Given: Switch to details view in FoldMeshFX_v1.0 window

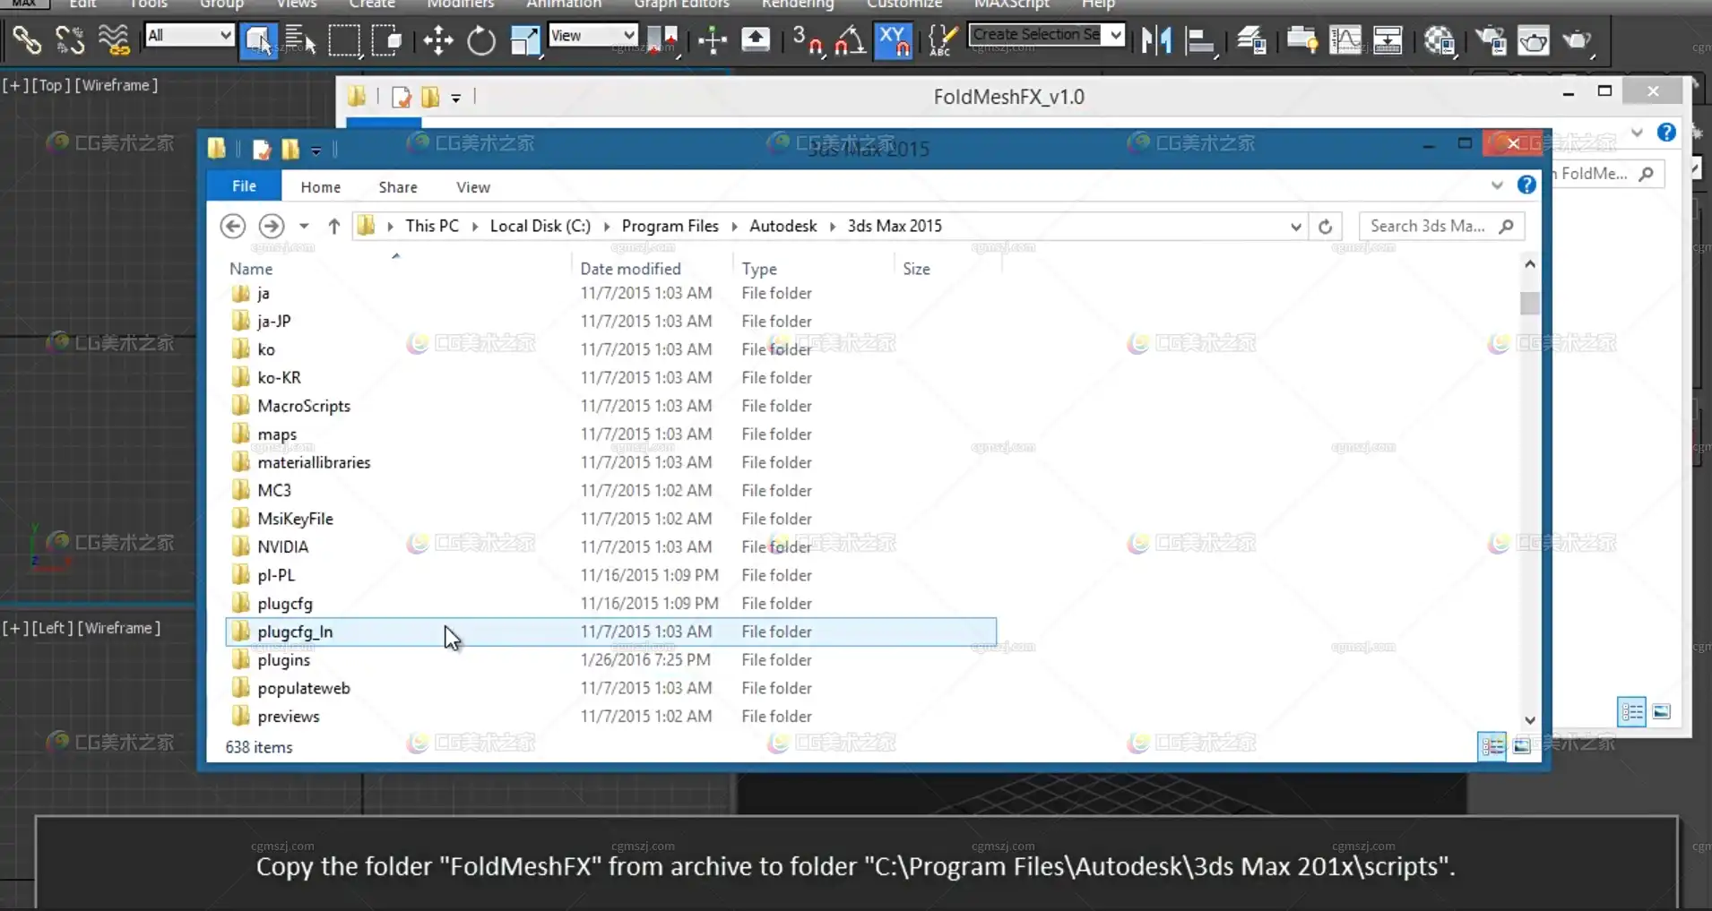Looking at the screenshot, I should tap(1632, 711).
